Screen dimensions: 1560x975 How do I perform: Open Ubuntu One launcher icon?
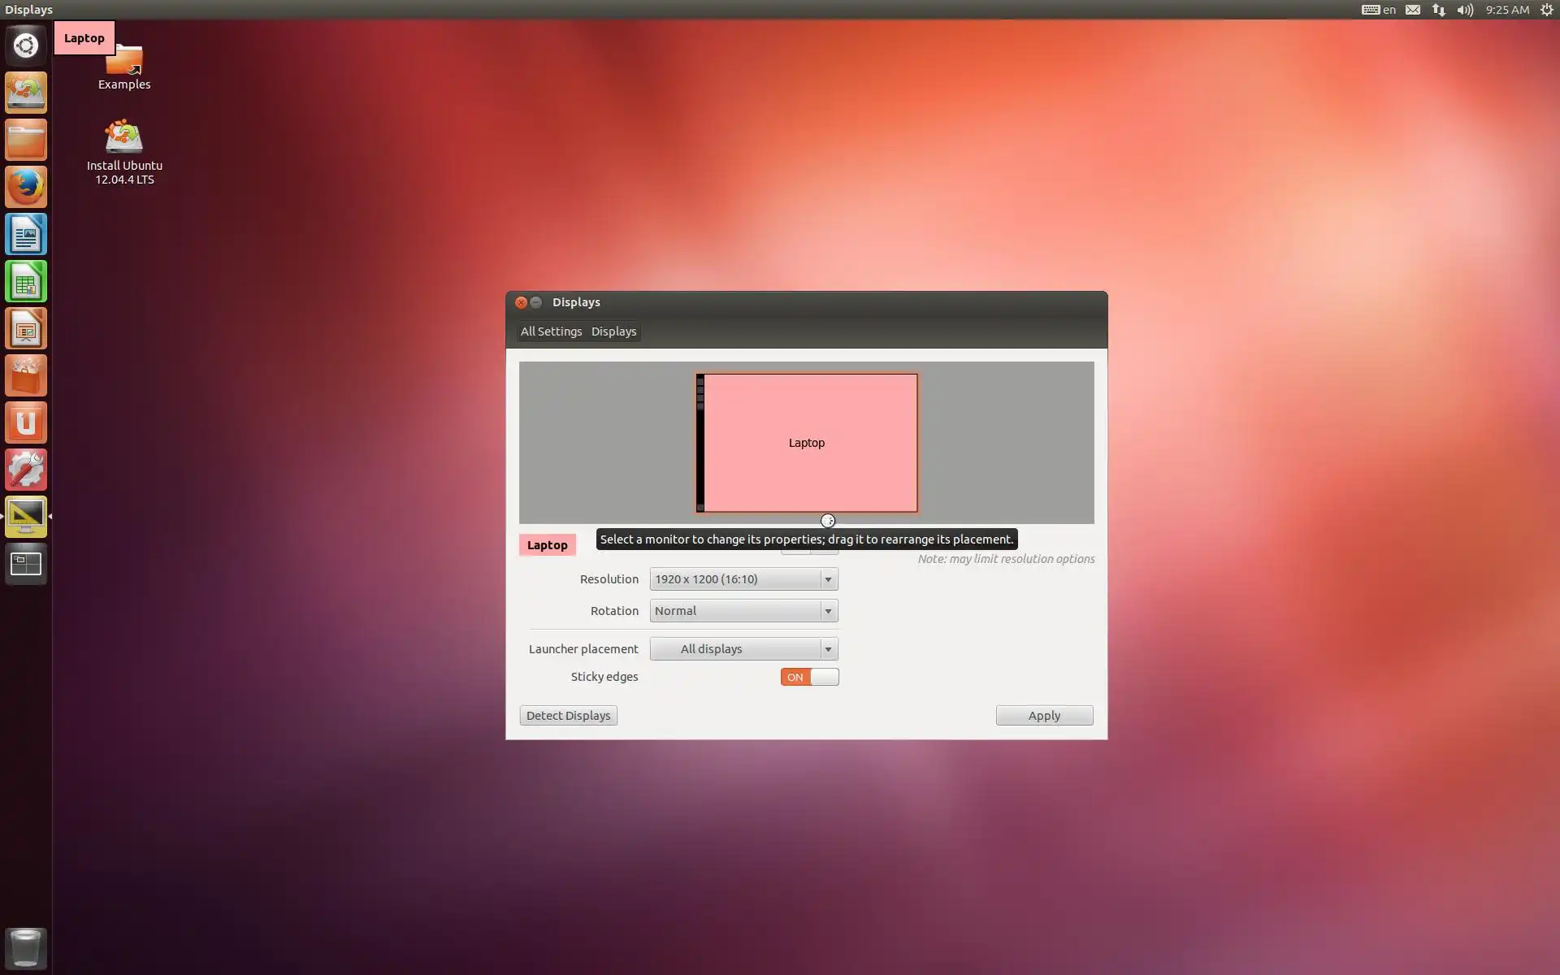point(26,423)
